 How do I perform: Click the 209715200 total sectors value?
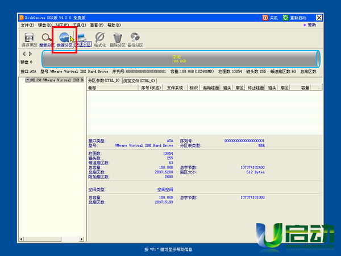click(x=164, y=172)
